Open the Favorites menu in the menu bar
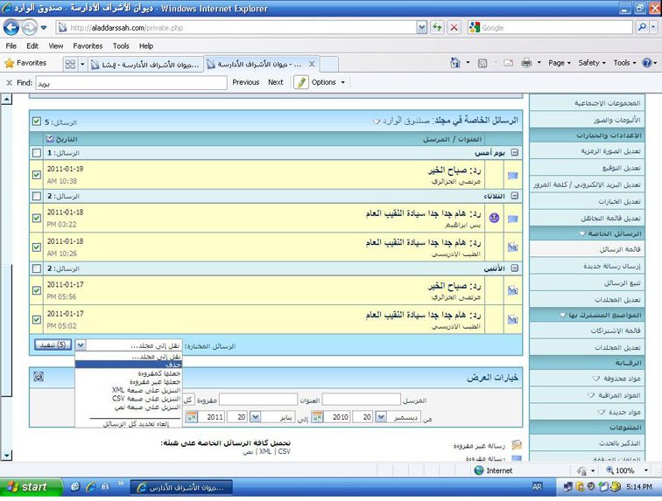662x501 pixels. click(88, 46)
